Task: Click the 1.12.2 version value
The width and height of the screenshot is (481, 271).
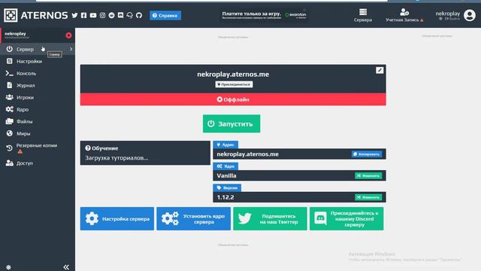Action: 225,197
